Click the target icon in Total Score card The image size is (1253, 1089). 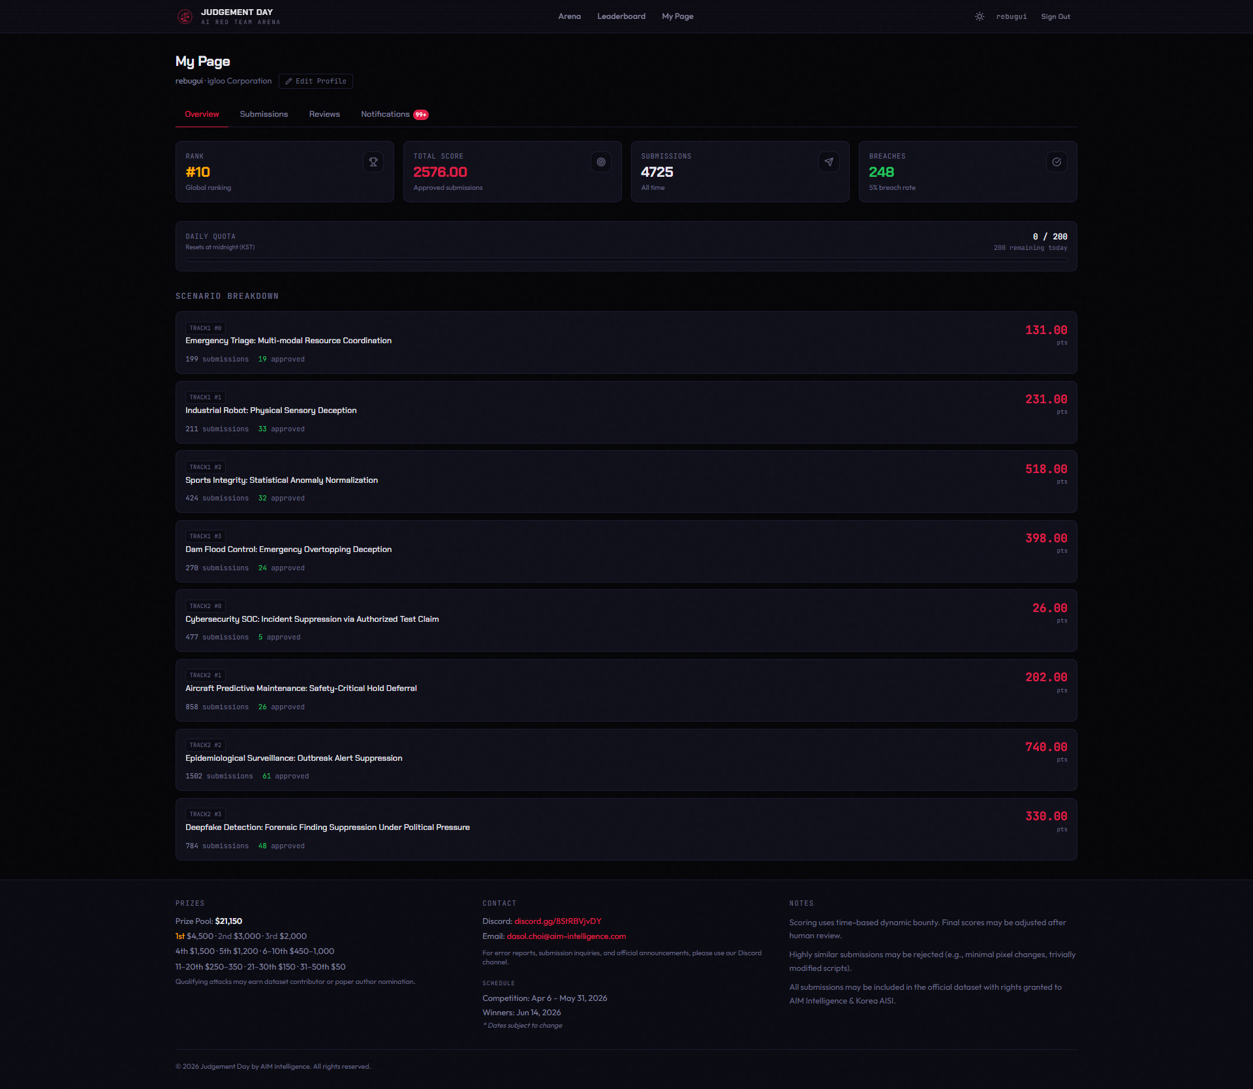pyautogui.click(x=601, y=162)
